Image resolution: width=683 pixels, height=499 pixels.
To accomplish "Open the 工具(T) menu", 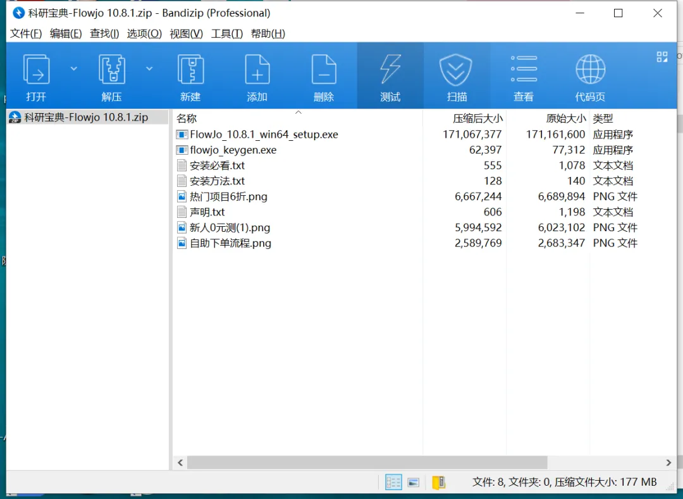I will [x=227, y=33].
